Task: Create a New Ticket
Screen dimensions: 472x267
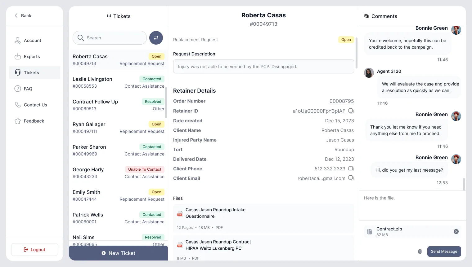Action: tap(119, 253)
